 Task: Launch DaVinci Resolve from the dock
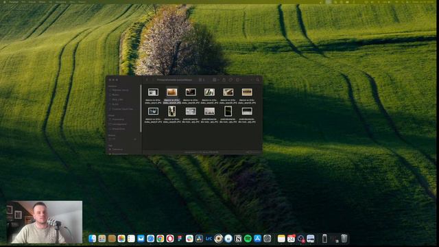(199, 239)
